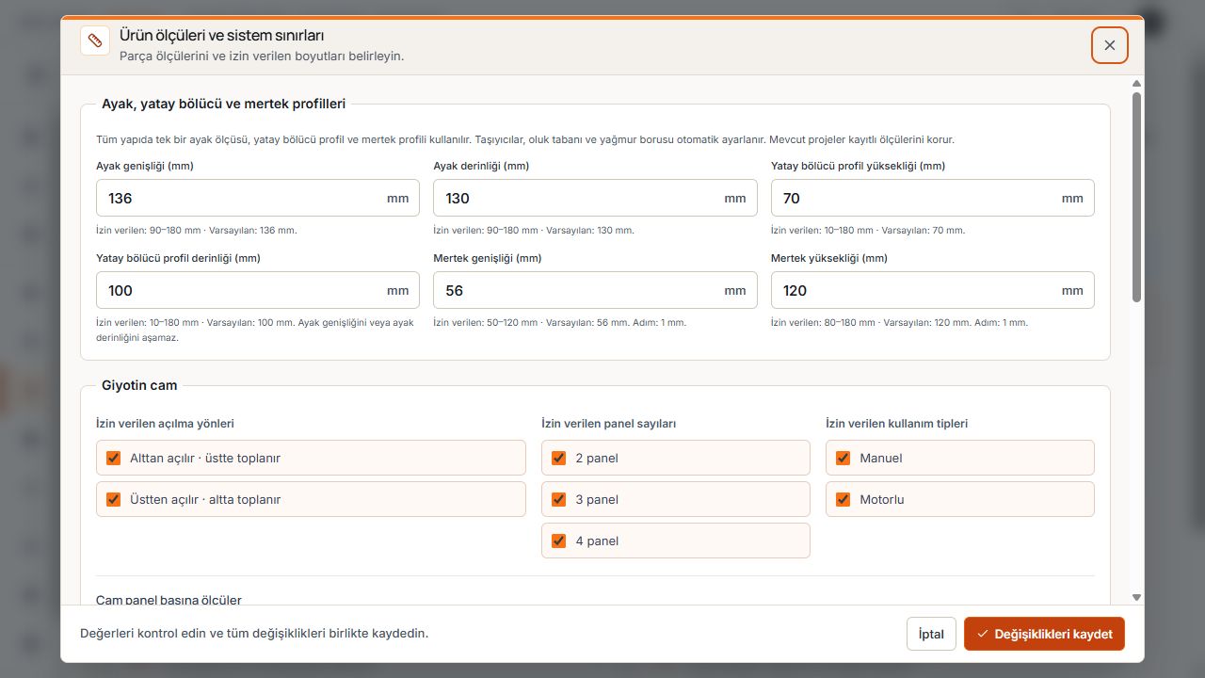Click the 'Değerleri kontrol edin' footer text
1205x678 pixels.
click(x=254, y=634)
